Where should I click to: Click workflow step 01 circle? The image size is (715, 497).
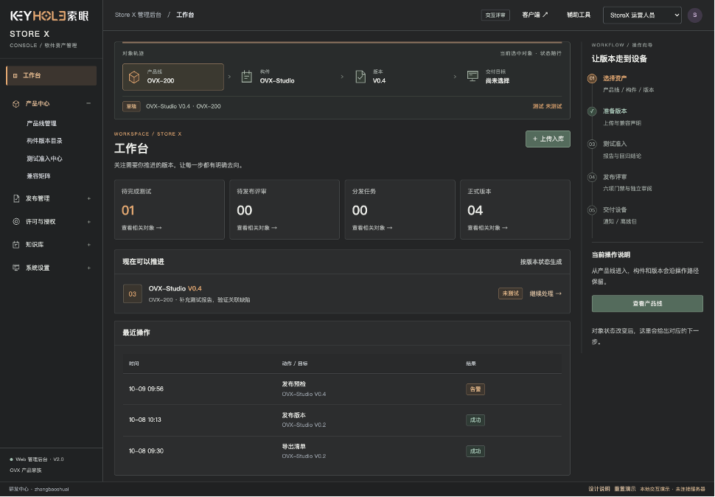pyautogui.click(x=592, y=78)
